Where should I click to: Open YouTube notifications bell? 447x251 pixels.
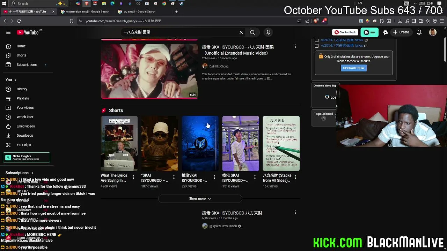[419, 32]
